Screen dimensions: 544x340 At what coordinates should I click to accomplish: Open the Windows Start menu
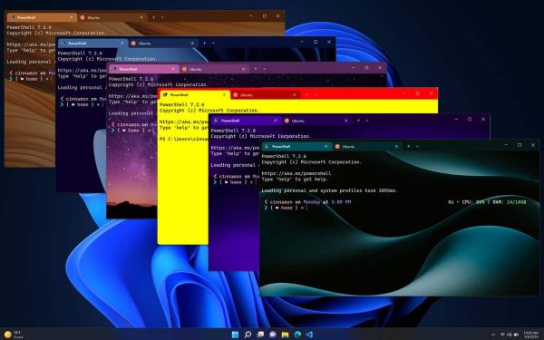(x=235, y=335)
